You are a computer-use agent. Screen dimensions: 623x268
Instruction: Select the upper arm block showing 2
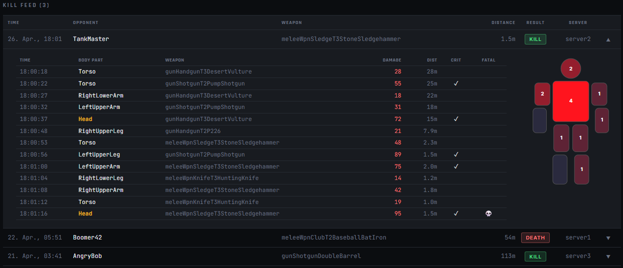coord(542,94)
